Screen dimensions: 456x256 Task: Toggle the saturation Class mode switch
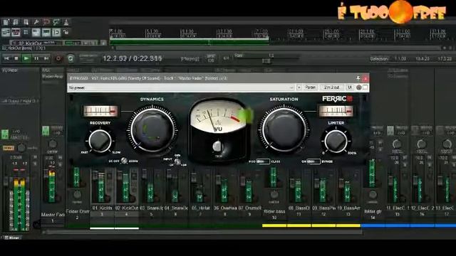(x=263, y=161)
